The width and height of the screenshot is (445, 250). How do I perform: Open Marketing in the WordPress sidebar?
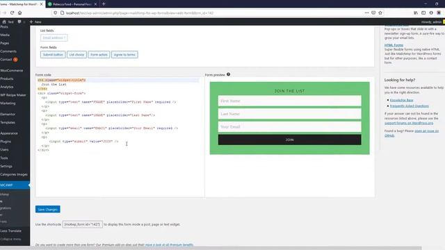[x=8, y=103]
